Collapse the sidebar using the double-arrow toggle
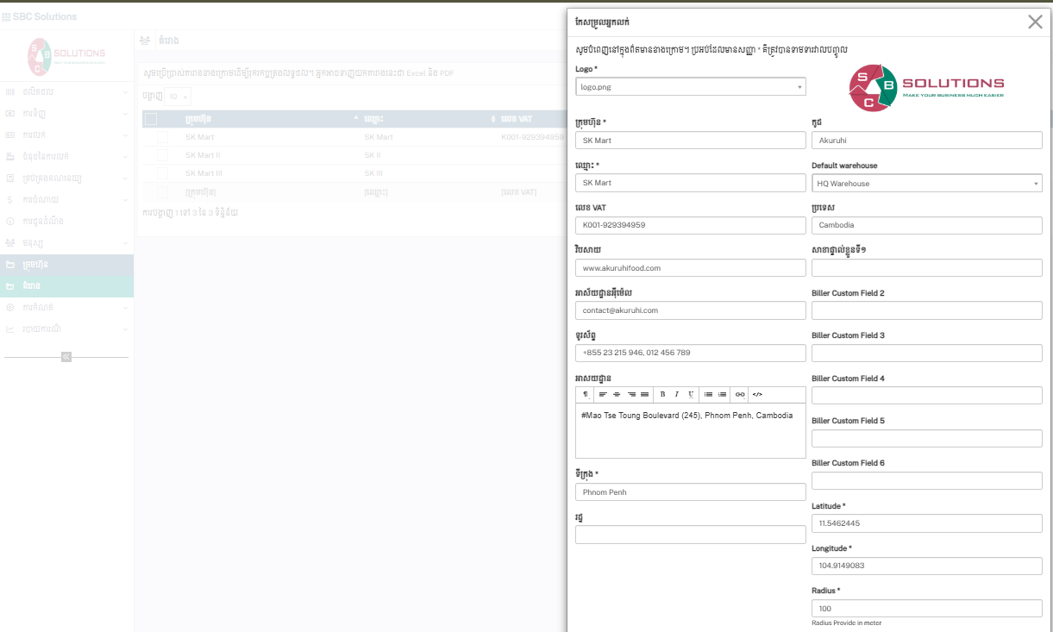Image resolution: width=1053 pixels, height=632 pixels. pos(66,357)
